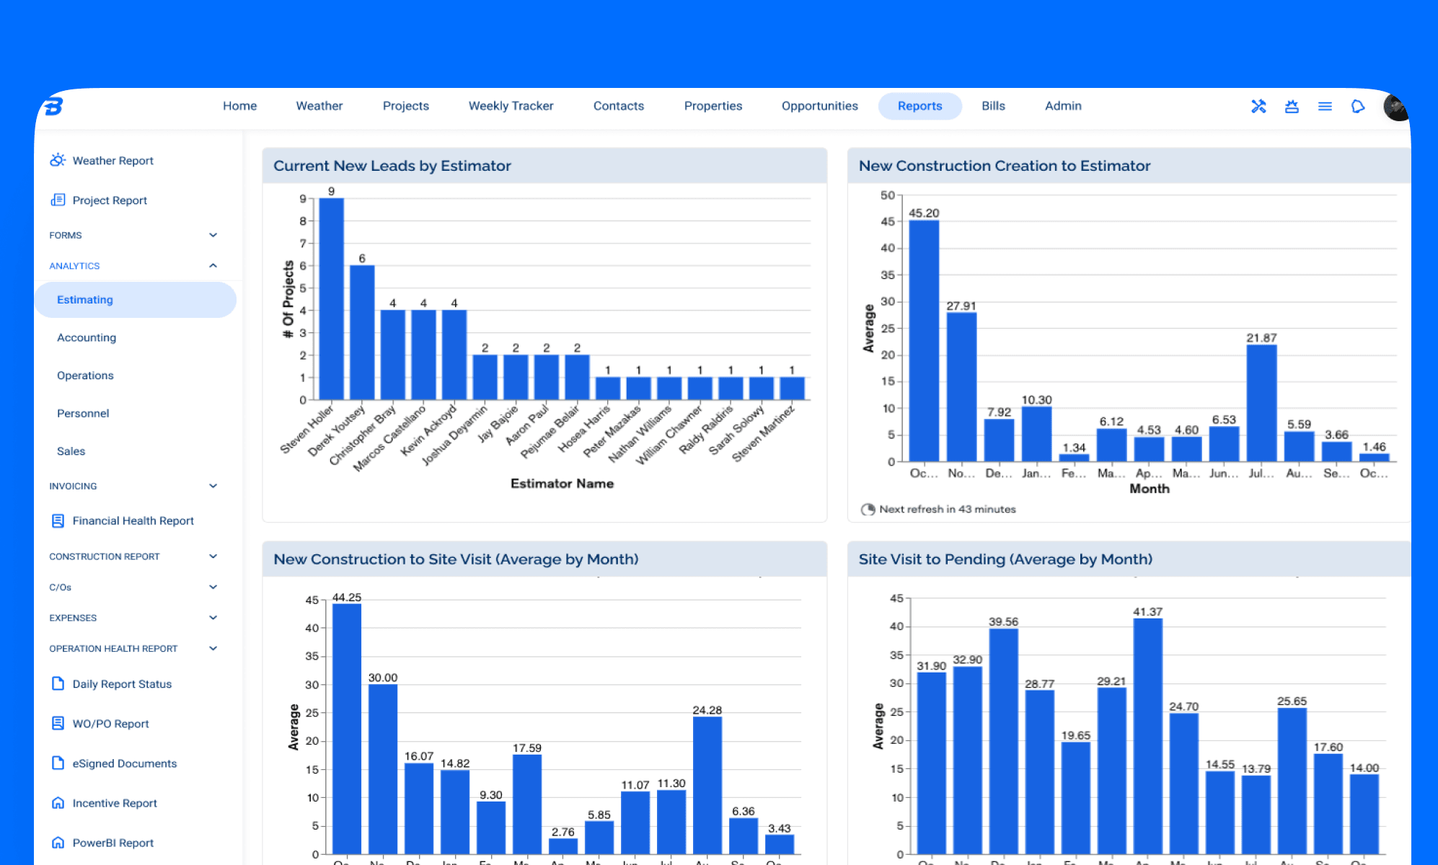Open the Opportunities tab
The width and height of the screenshot is (1438, 865).
[x=819, y=106]
